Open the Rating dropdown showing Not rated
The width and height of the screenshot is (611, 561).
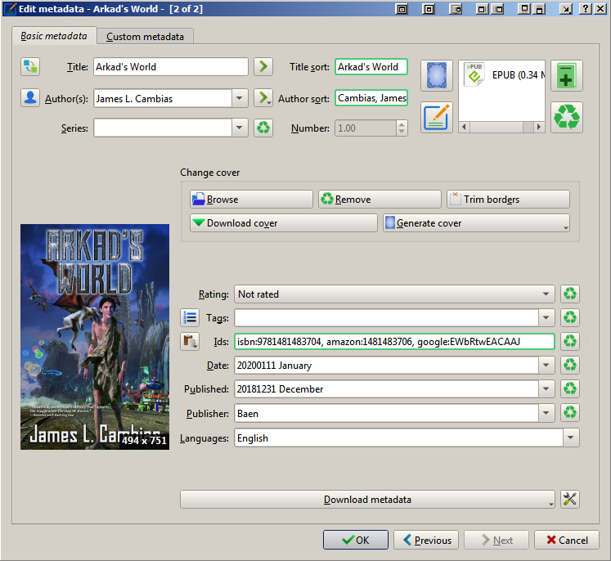[546, 294]
